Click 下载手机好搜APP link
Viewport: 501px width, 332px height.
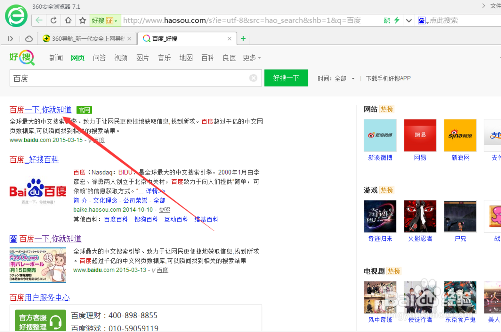click(x=388, y=79)
